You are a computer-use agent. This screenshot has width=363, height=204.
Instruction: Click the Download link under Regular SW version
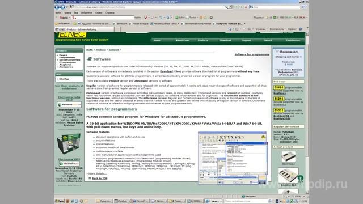285,141
